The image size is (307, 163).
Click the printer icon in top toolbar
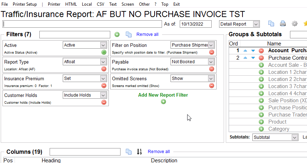[x=283, y=23]
